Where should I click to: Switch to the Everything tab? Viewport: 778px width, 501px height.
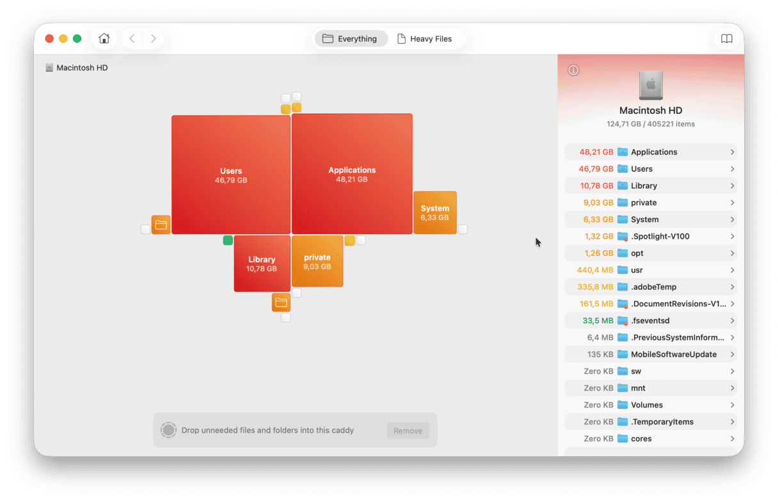(x=351, y=38)
